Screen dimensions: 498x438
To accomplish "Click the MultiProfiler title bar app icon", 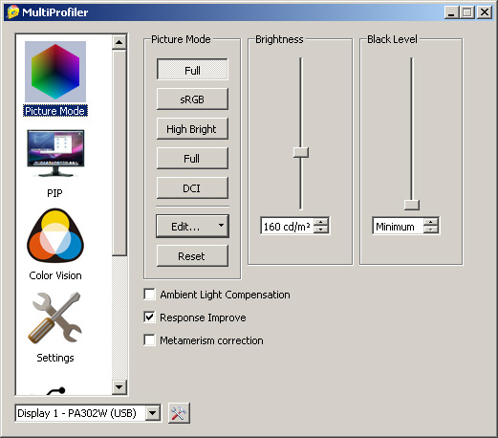I will [x=13, y=12].
